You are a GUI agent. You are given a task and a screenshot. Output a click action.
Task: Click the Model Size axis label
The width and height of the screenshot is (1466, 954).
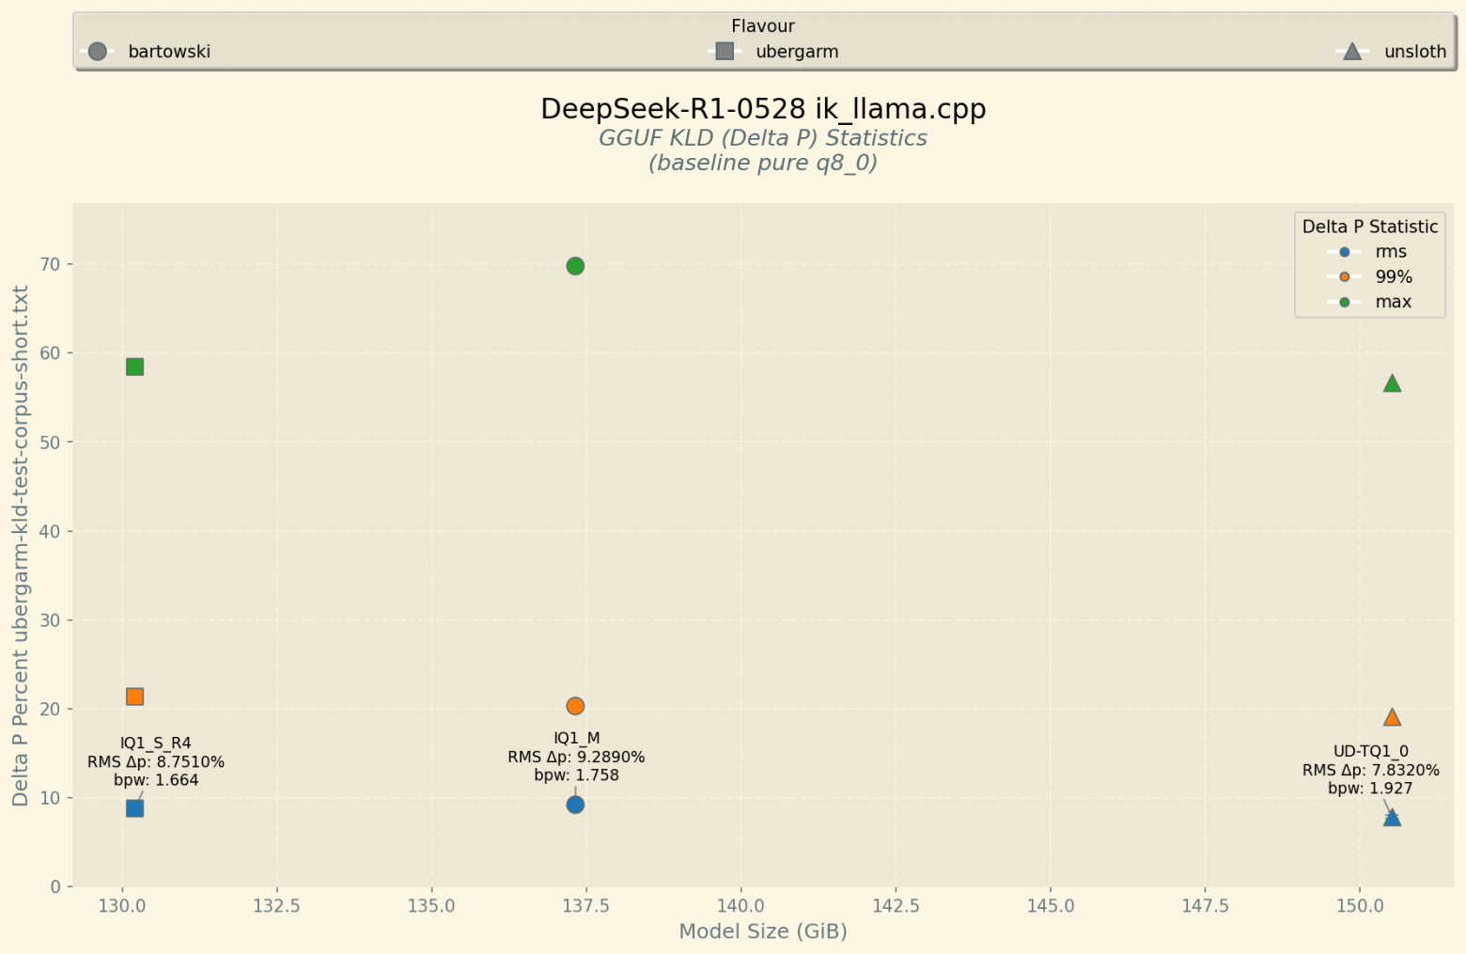tap(762, 931)
